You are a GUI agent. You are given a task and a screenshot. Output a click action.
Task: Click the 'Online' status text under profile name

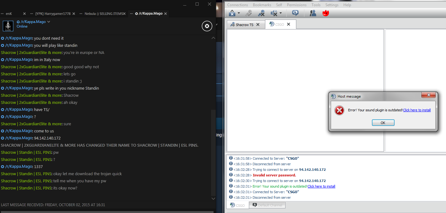coord(22,26)
